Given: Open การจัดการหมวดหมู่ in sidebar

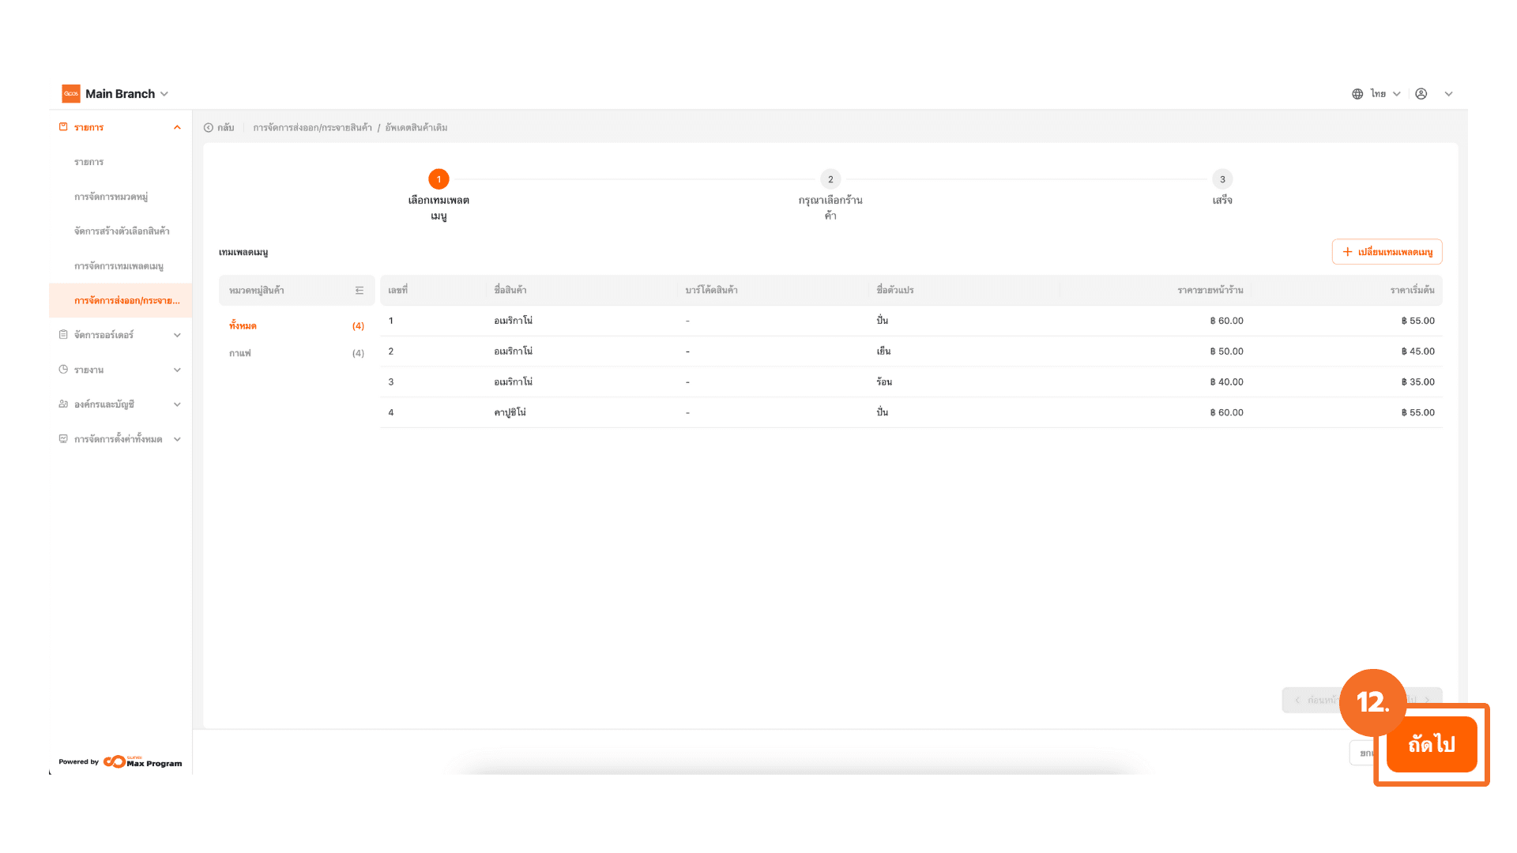Looking at the screenshot, I should pyautogui.click(x=111, y=197).
